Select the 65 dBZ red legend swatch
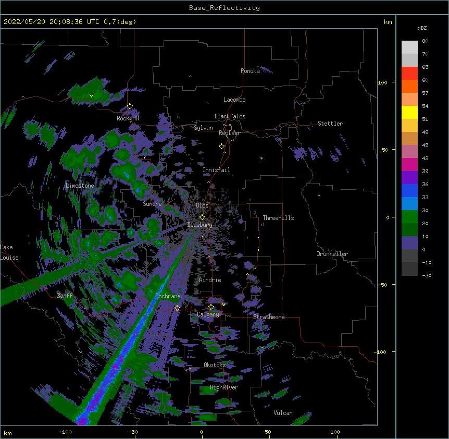 409,73
